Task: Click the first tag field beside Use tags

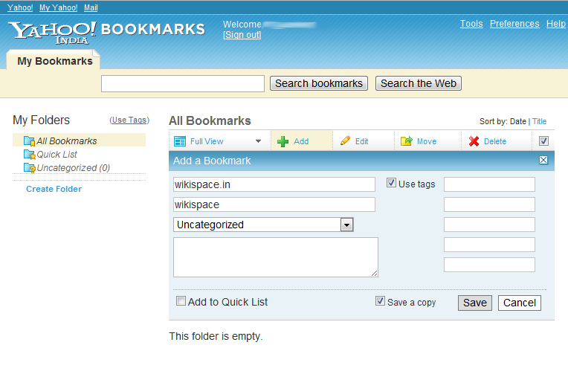Action: [489, 184]
